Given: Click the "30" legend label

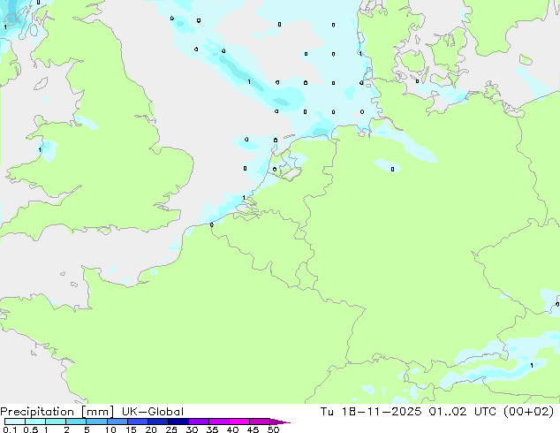Looking at the screenshot, I should (192, 429).
